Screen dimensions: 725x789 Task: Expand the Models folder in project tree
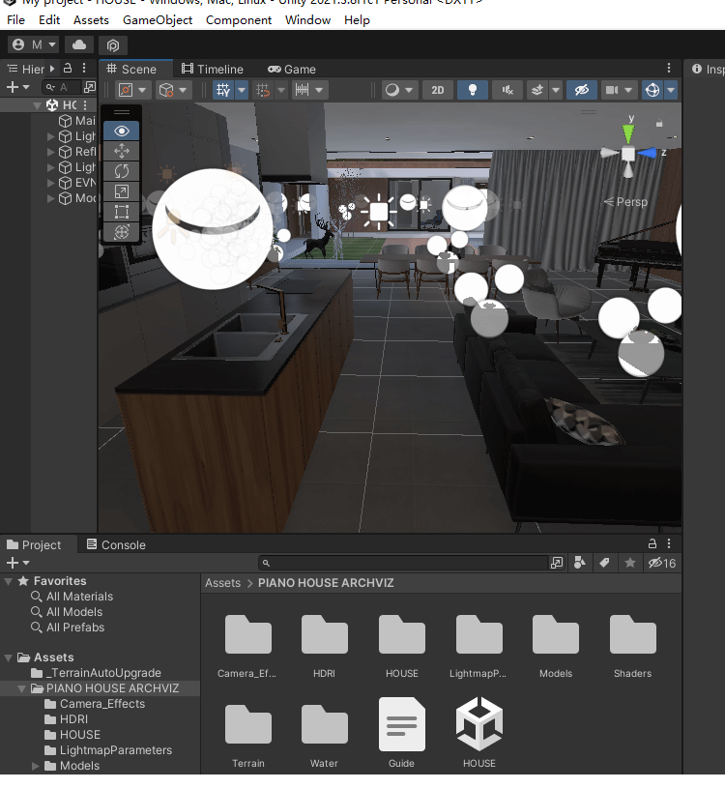click(37, 766)
